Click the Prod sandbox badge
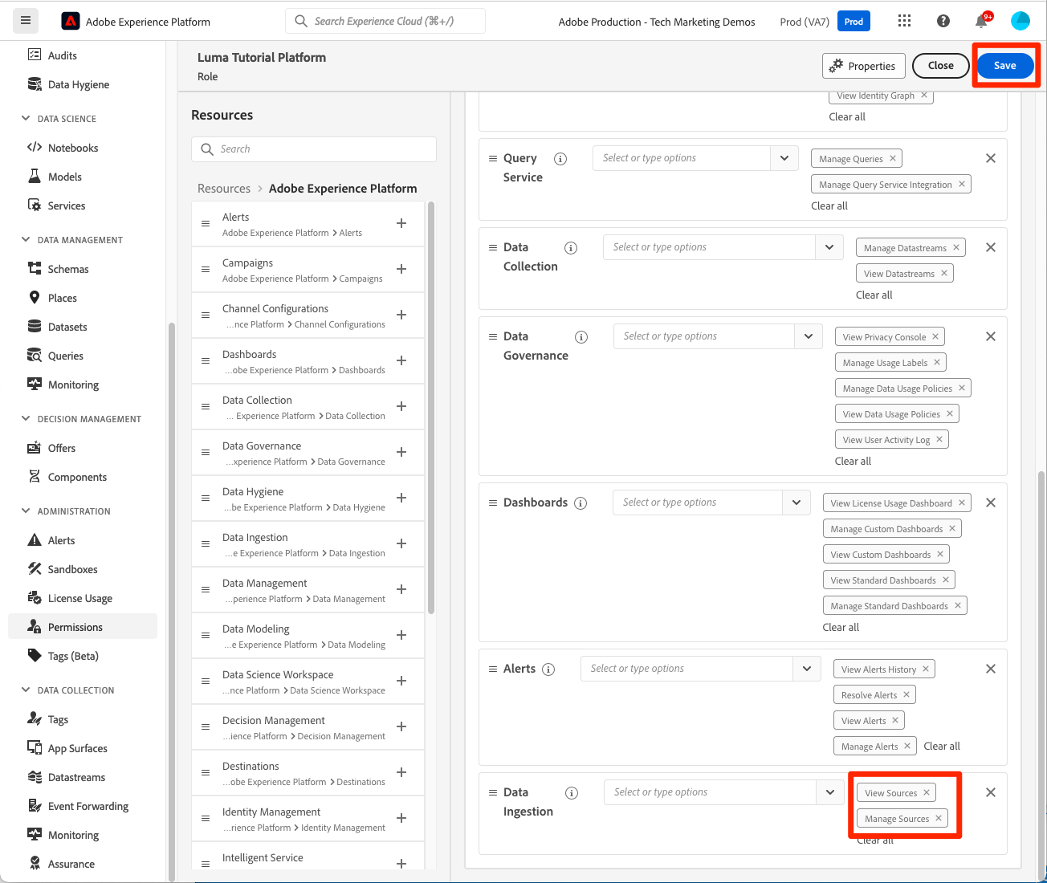 point(853,22)
